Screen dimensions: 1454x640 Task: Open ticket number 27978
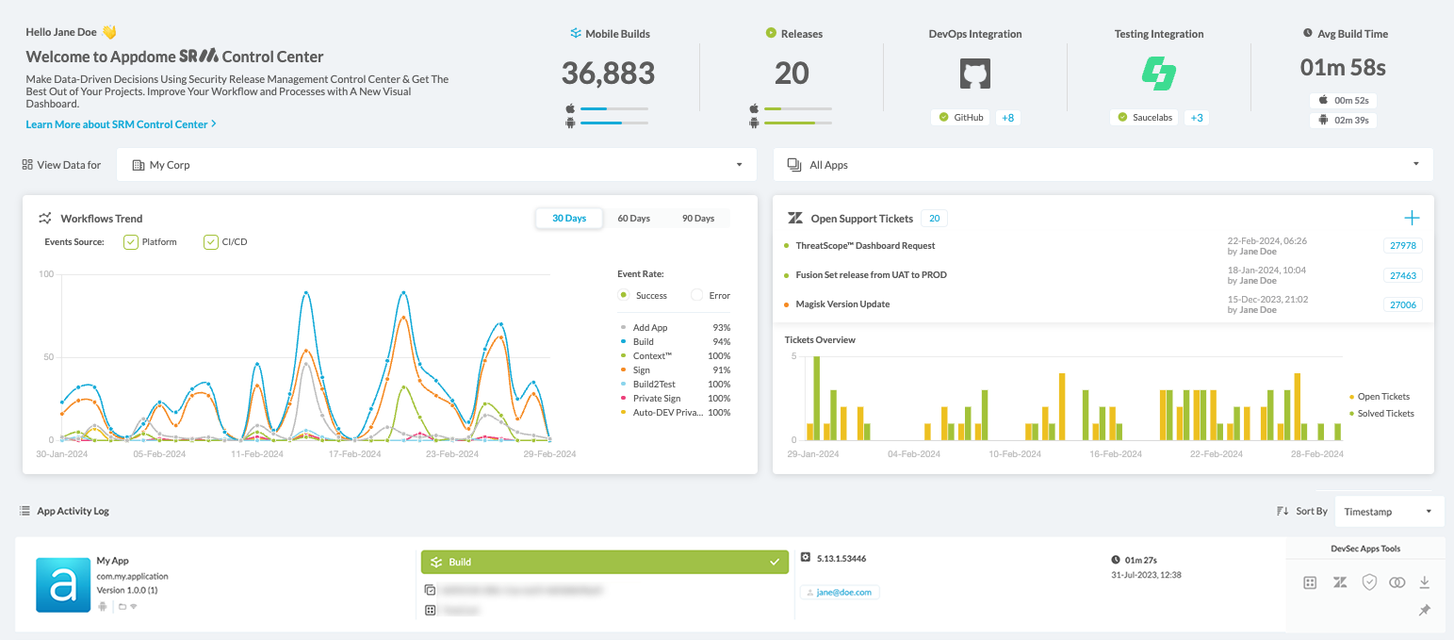pyautogui.click(x=1401, y=246)
